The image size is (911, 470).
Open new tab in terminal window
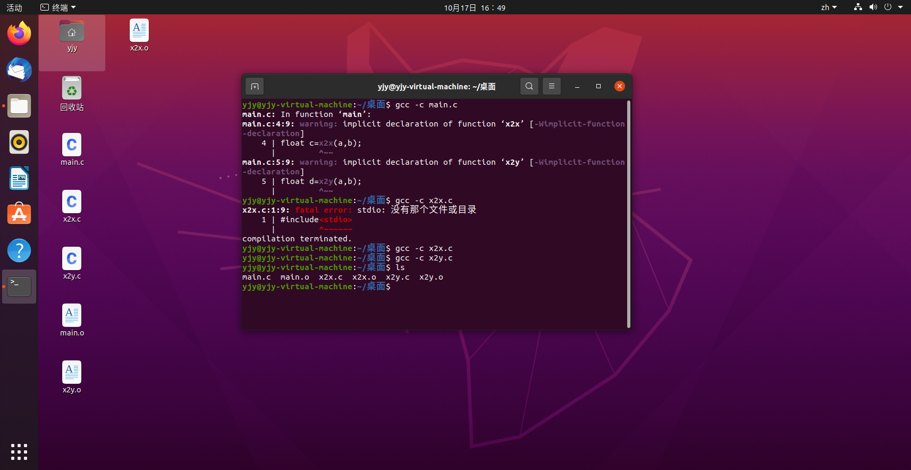click(x=255, y=86)
